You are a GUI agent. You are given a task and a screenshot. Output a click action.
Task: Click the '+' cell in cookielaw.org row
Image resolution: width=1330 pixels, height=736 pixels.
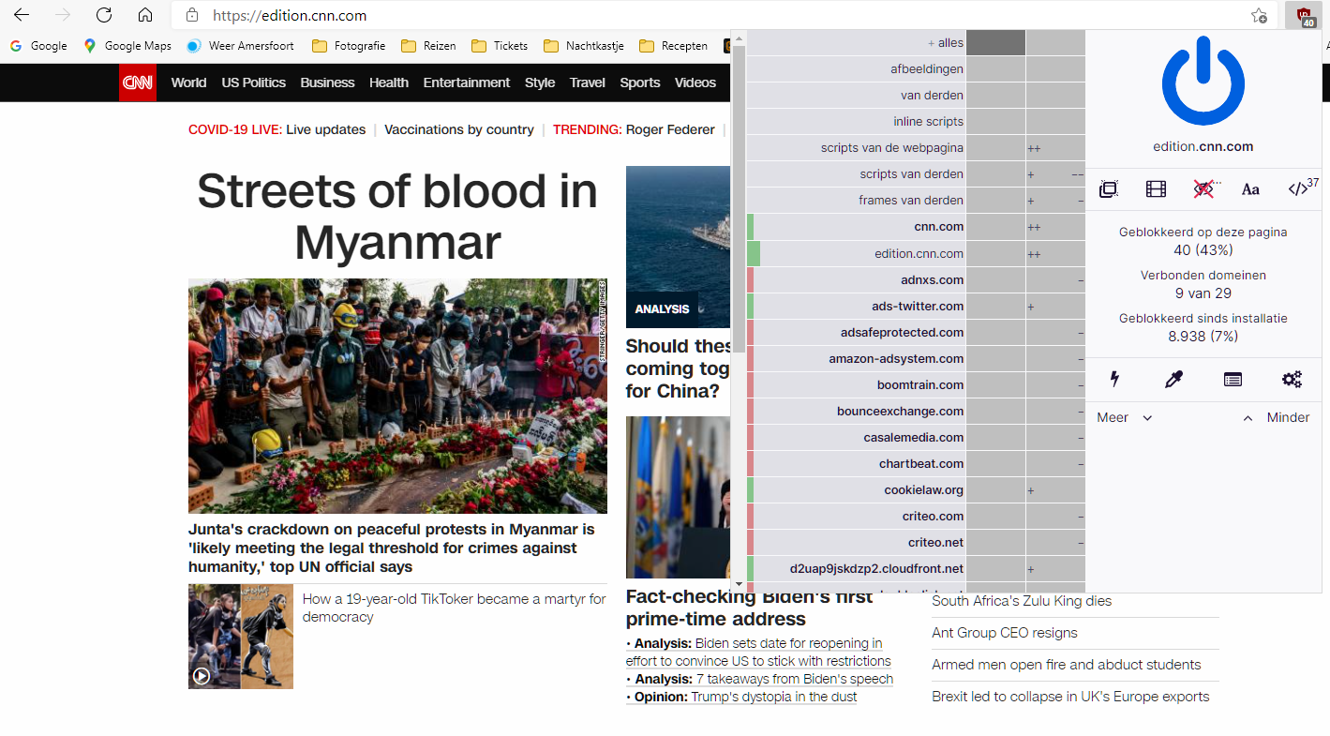[x=1055, y=490]
